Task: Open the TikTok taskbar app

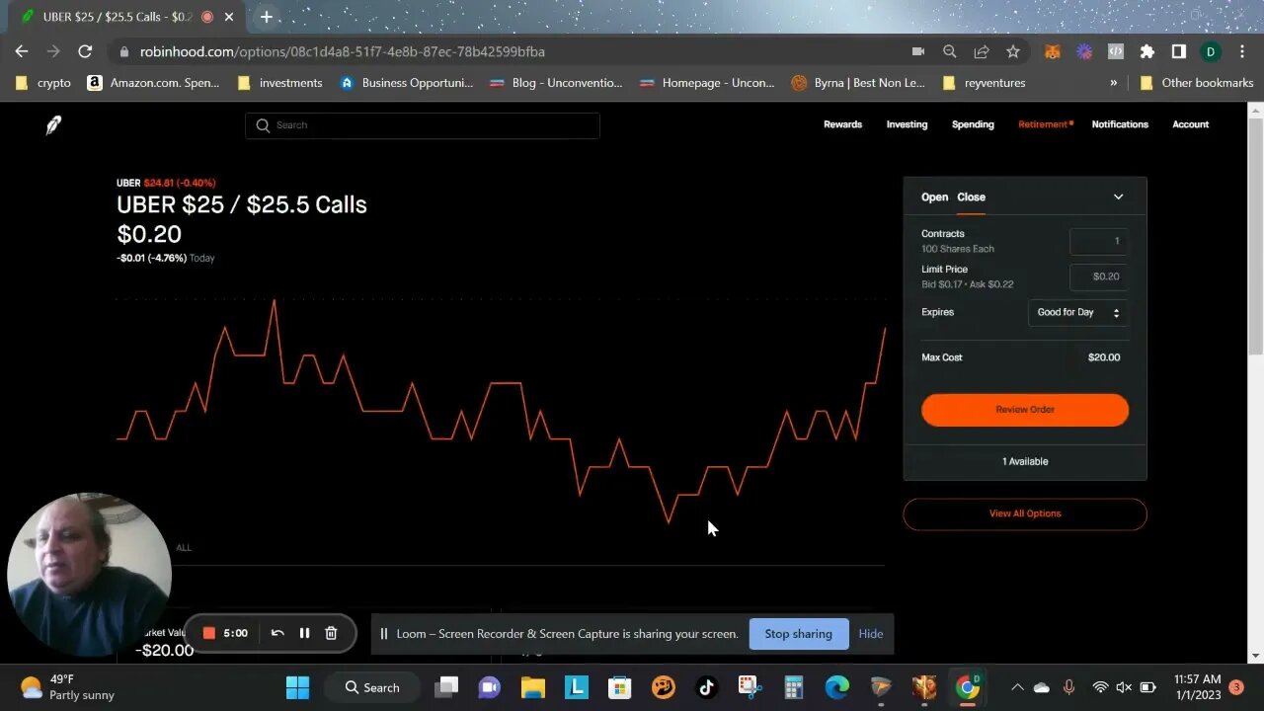Action: pos(706,687)
